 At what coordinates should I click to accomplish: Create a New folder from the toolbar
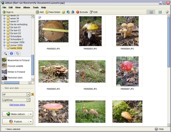[x=53, y=12]
